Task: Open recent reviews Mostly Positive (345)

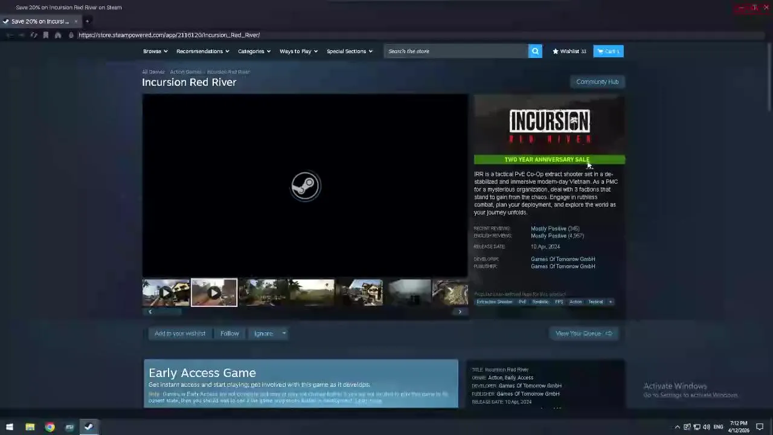Action: [555, 228]
